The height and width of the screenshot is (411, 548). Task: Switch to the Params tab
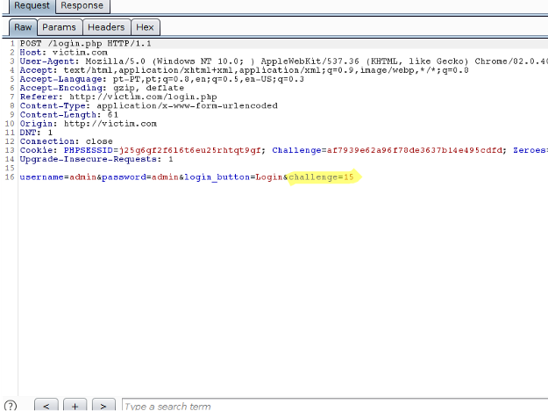click(x=59, y=27)
